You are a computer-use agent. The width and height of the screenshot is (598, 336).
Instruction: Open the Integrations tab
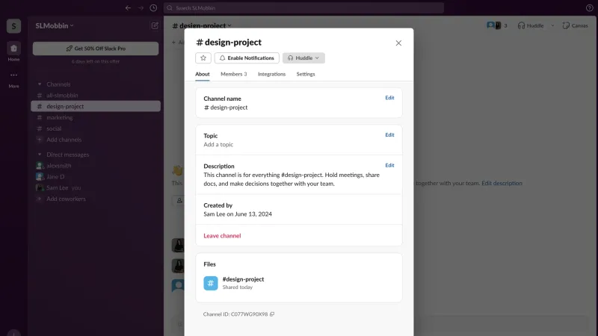[271, 74]
